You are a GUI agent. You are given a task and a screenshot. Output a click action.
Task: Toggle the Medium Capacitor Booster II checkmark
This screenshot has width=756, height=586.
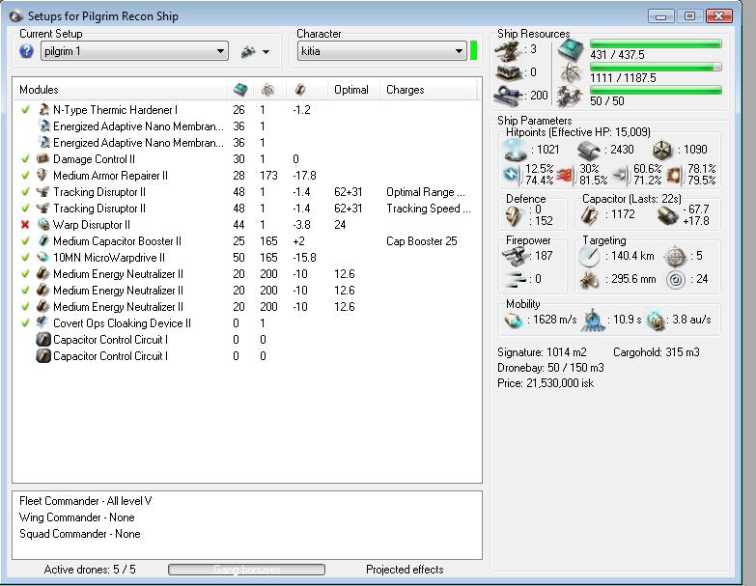(x=25, y=241)
